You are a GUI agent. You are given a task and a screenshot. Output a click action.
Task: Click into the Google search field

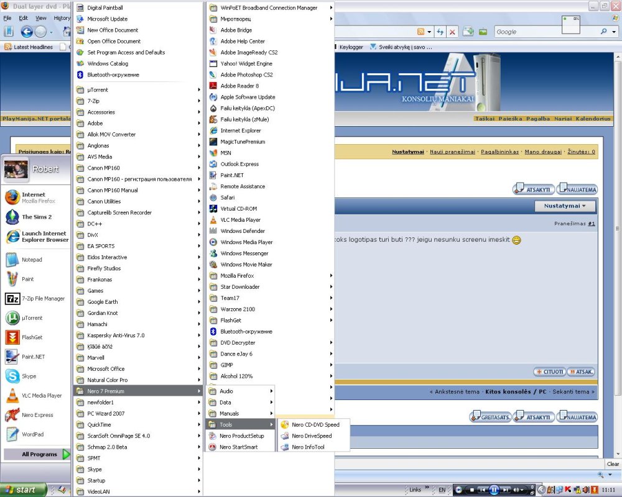pos(545,32)
